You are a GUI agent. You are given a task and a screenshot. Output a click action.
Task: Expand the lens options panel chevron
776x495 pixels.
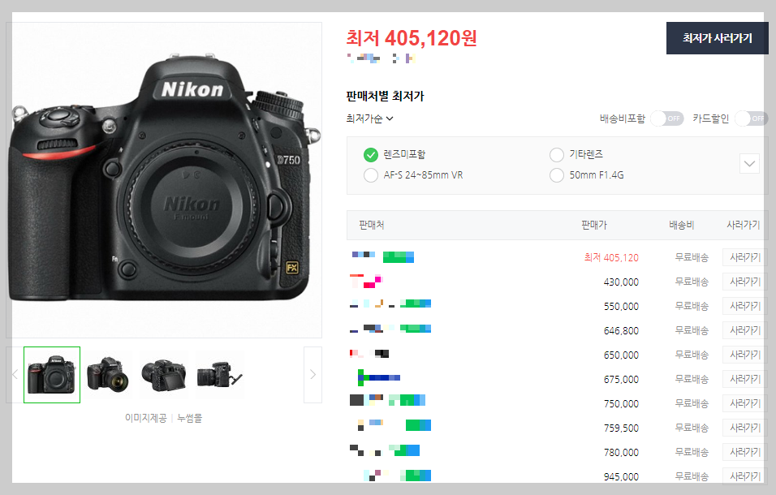749,164
